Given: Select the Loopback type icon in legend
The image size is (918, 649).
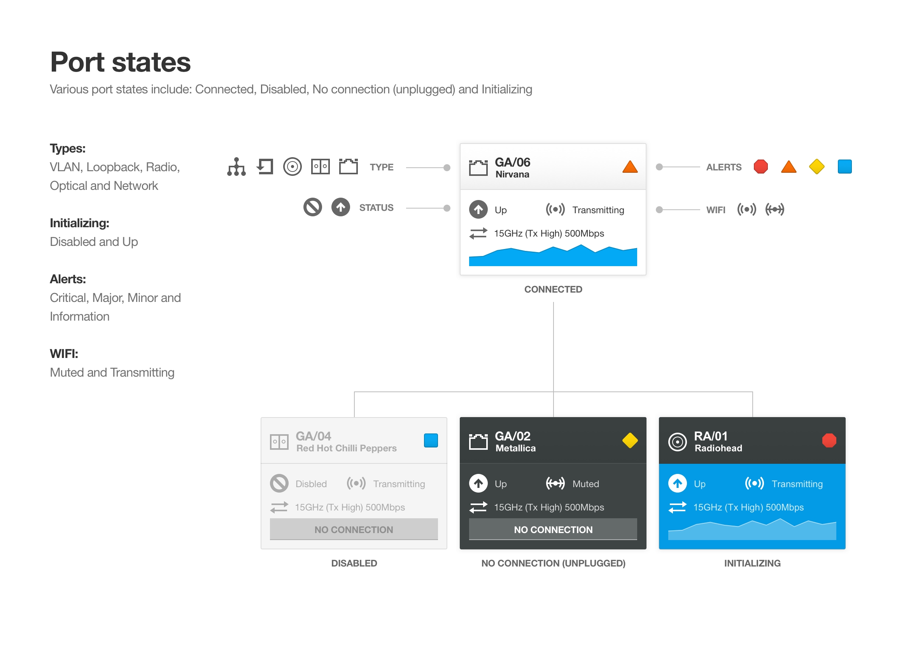Looking at the screenshot, I should (x=265, y=167).
